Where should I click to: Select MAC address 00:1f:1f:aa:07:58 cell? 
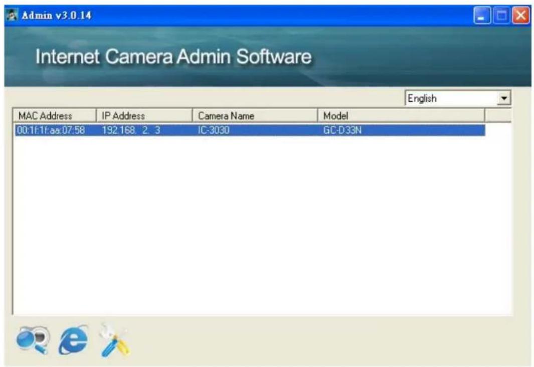coord(51,130)
